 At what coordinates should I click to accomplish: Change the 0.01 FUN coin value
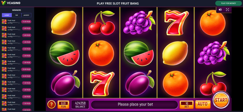[x=63, y=104]
